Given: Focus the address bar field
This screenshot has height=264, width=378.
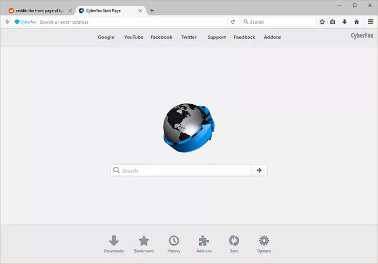Looking at the screenshot, I should coord(133,22).
